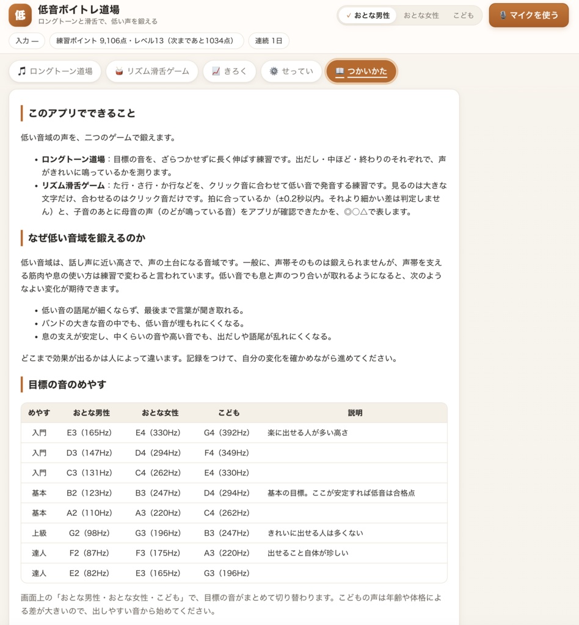Viewport: 579px width, 625px height.
Task: Click the bold リズム滑舌ゲーム list term
Action: coord(73,186)
